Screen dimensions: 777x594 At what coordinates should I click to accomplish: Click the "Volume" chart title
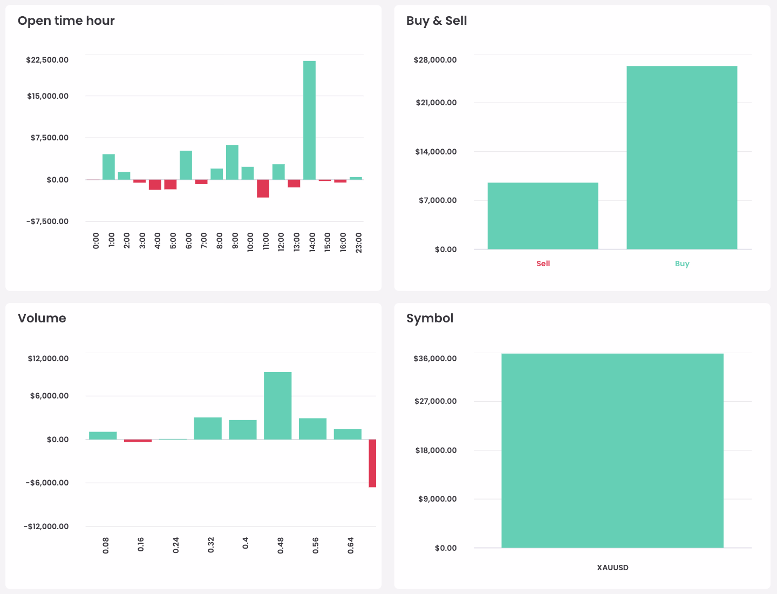coord(42,318)
